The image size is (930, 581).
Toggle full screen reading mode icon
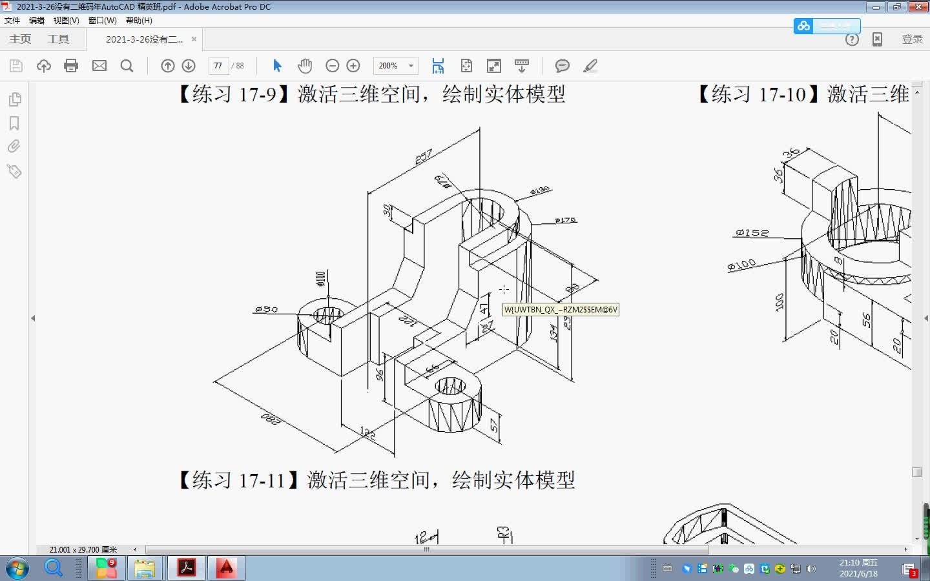click(493, 65)
